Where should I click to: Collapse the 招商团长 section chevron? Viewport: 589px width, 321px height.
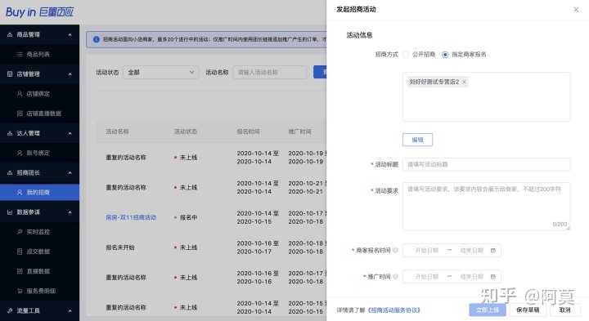70,173
